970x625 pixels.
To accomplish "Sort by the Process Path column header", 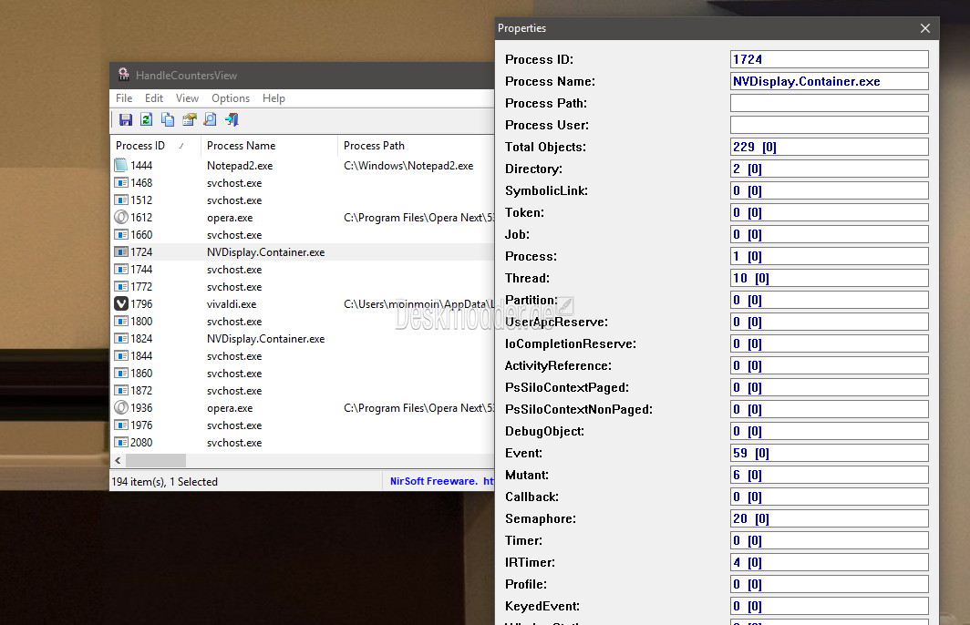I will pos(416,145).
